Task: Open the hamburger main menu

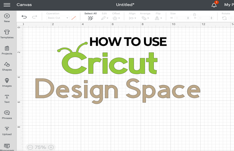Action: pyautogui.click(x=7, y=5)
